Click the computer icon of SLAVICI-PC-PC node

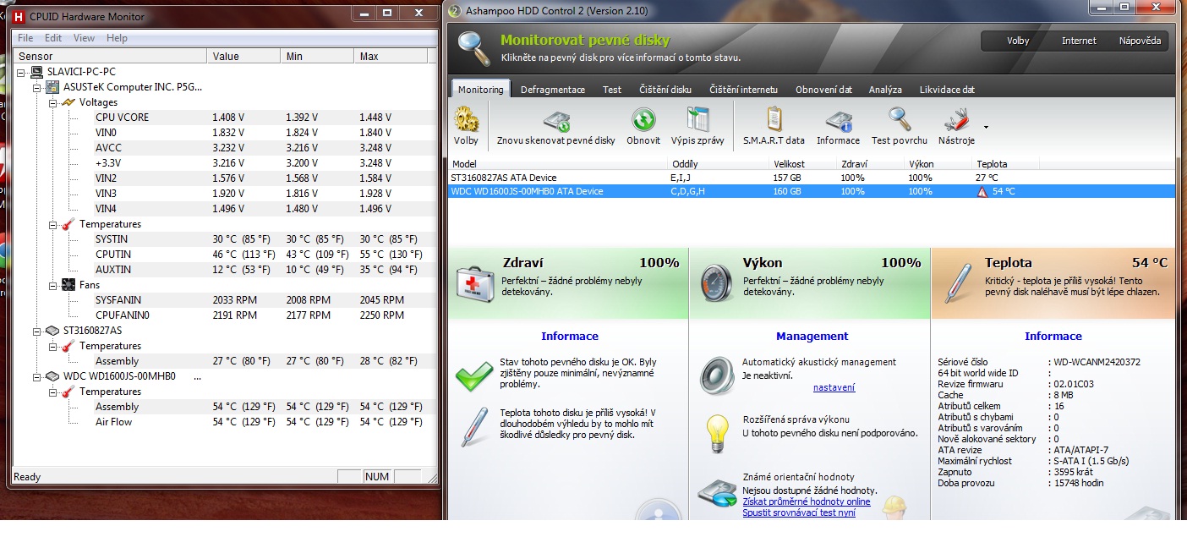[37, 72]
